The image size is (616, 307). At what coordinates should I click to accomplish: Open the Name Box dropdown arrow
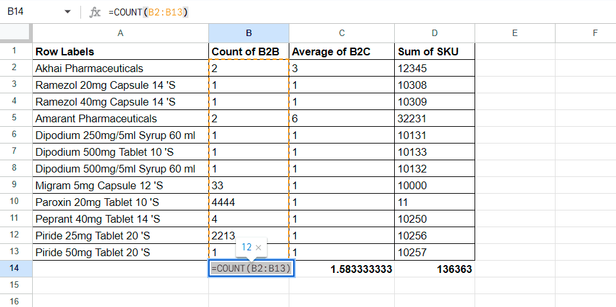click(x=68, y=12)
